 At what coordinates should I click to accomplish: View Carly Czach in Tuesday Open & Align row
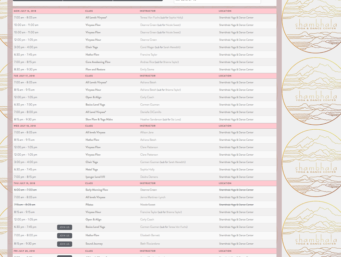tap(147, 97)
